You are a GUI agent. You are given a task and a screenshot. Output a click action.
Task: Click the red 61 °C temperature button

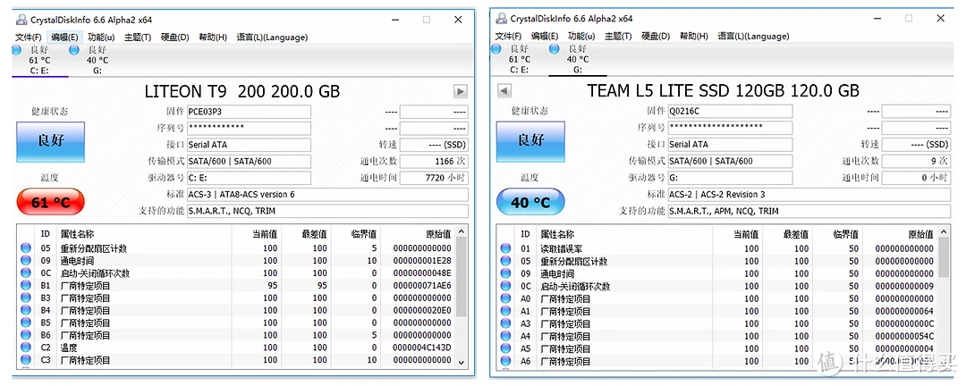[x=50, y=203]
